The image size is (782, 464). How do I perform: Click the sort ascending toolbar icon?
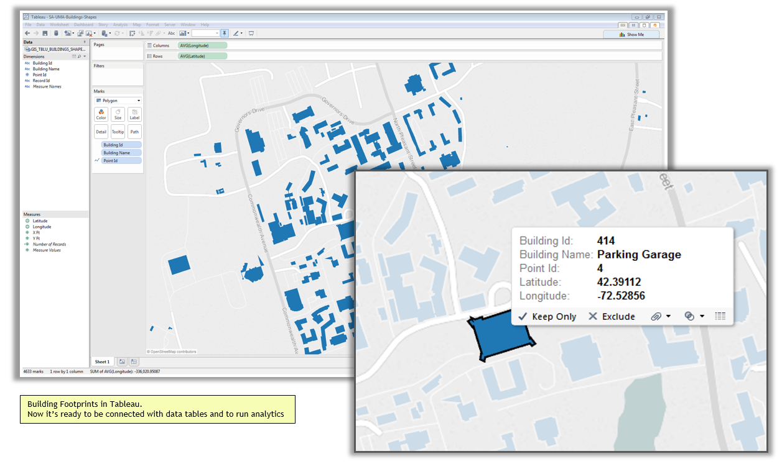click(x=142, y=34)
